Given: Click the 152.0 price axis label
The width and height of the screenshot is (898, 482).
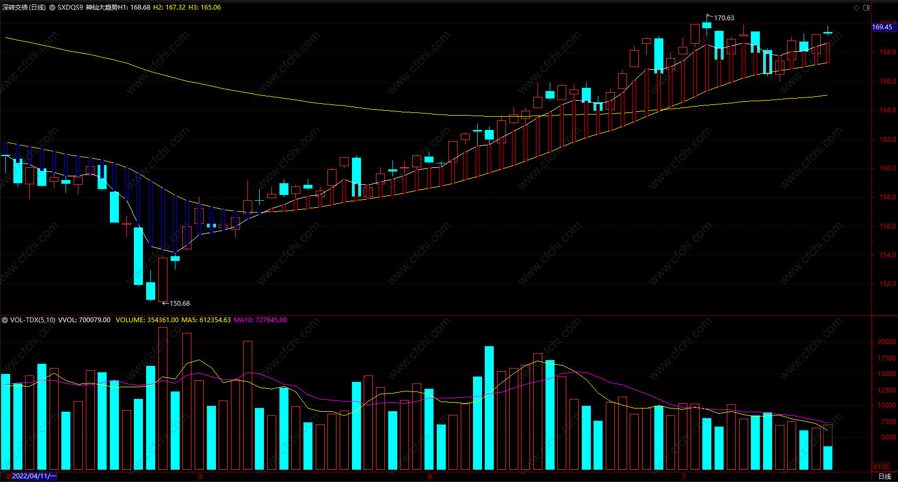Looking at the screenshot, I should click(888, 284).
